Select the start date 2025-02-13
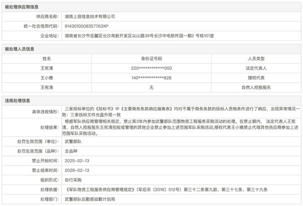The height and width of the screenshot is (206, 303). 77,160
